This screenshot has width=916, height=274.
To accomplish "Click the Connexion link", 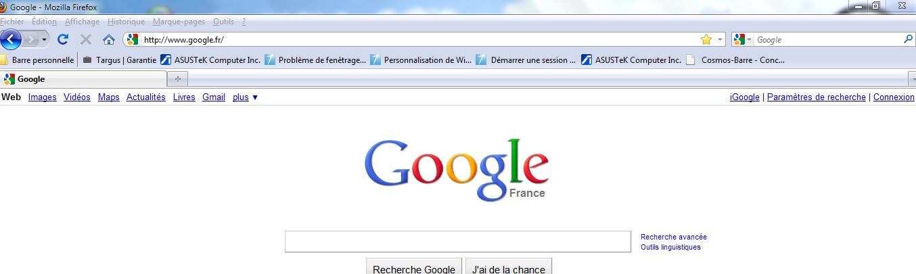I will [x=894, y=97].
